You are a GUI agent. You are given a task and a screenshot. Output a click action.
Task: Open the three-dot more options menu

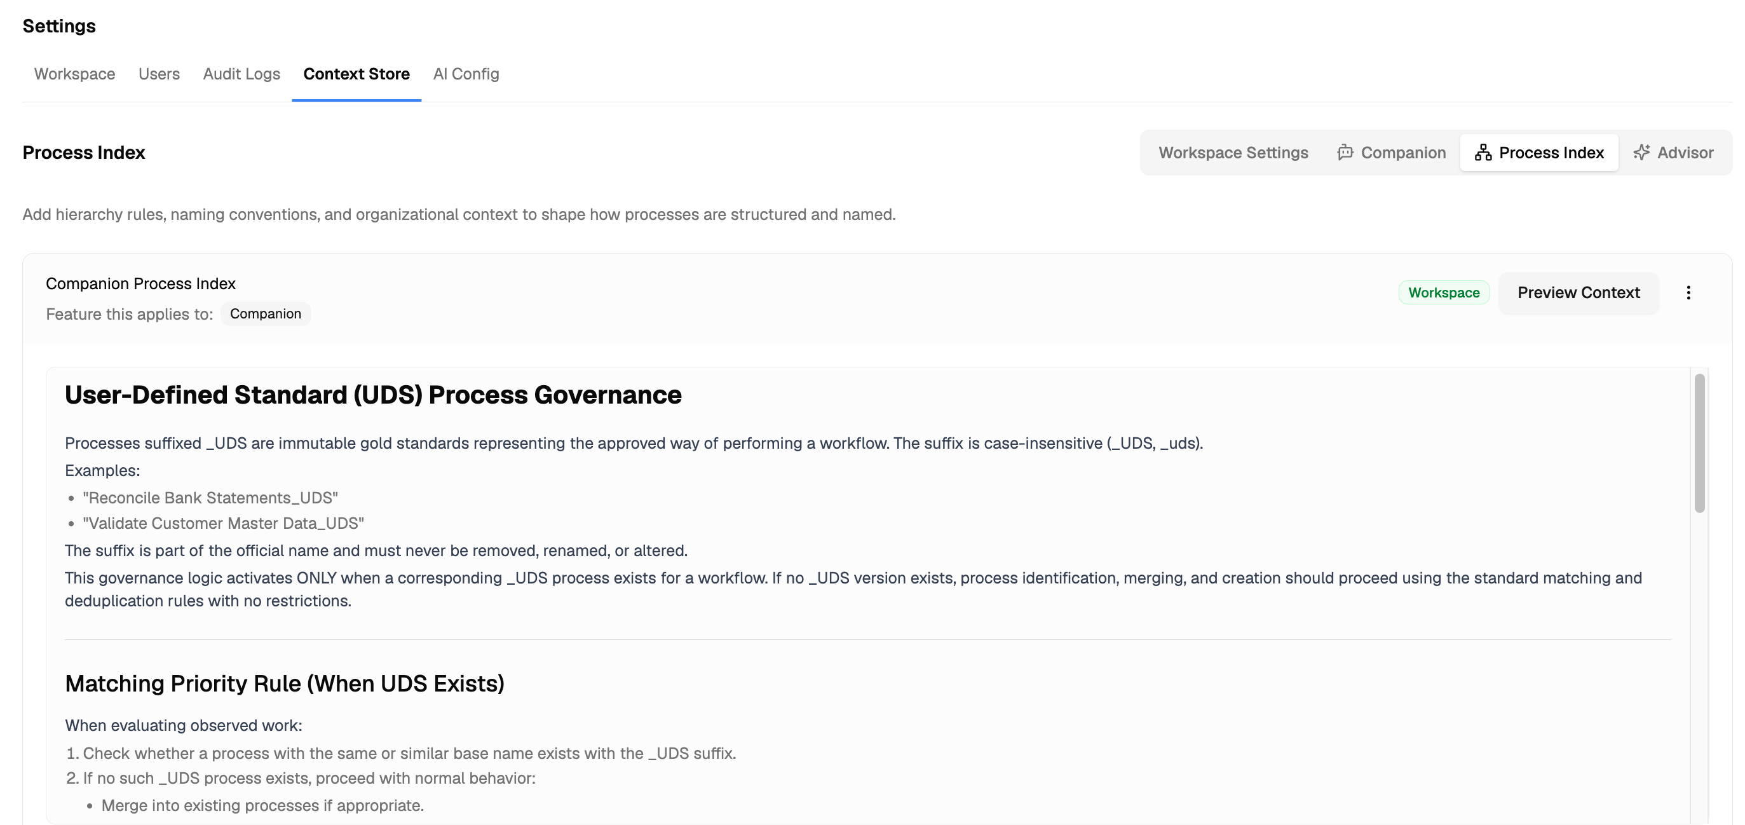[x=1688, y=292]
